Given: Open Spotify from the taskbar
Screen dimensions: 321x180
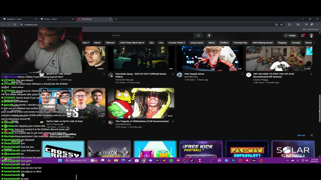Looking at the screenshot, I should click(x=171, y=160).
